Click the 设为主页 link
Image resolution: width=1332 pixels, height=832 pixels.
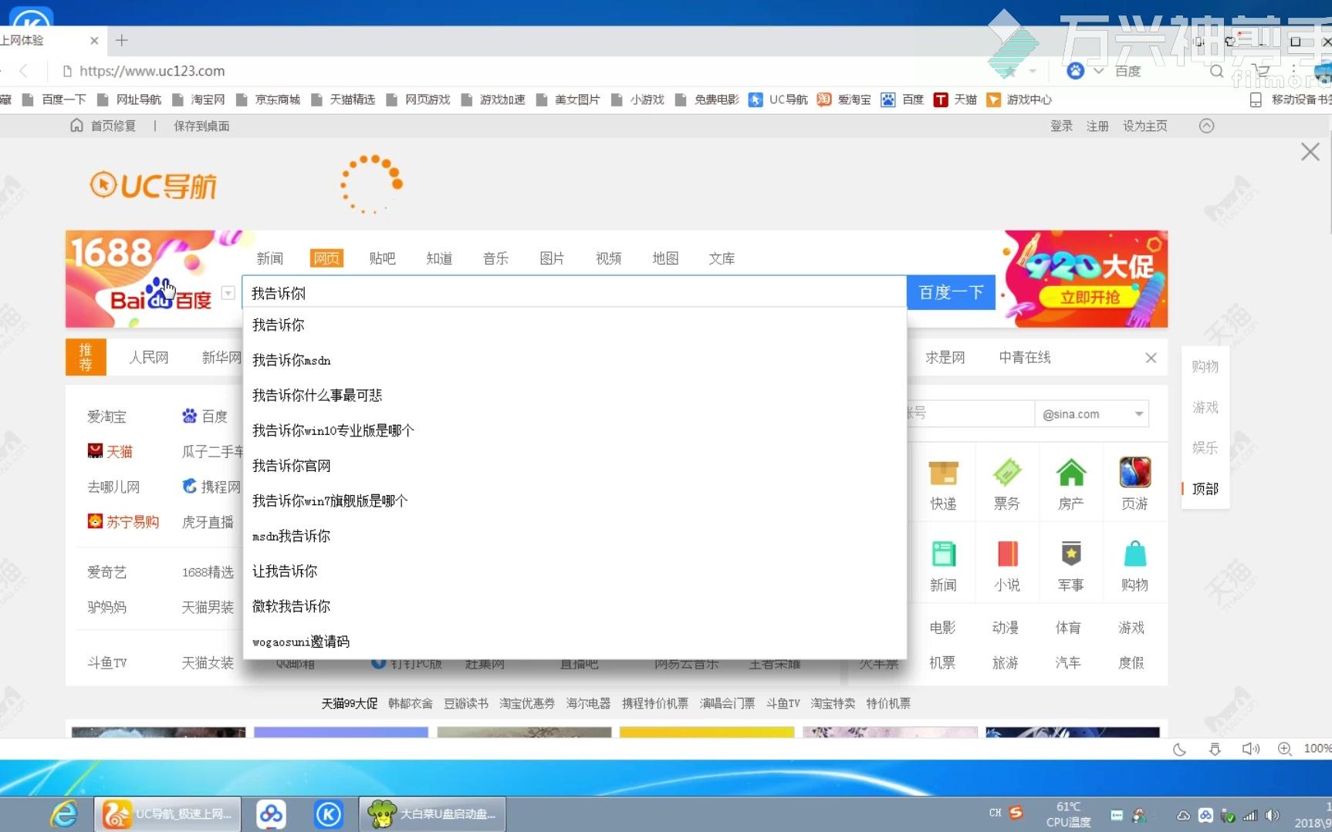[1145, 126]
